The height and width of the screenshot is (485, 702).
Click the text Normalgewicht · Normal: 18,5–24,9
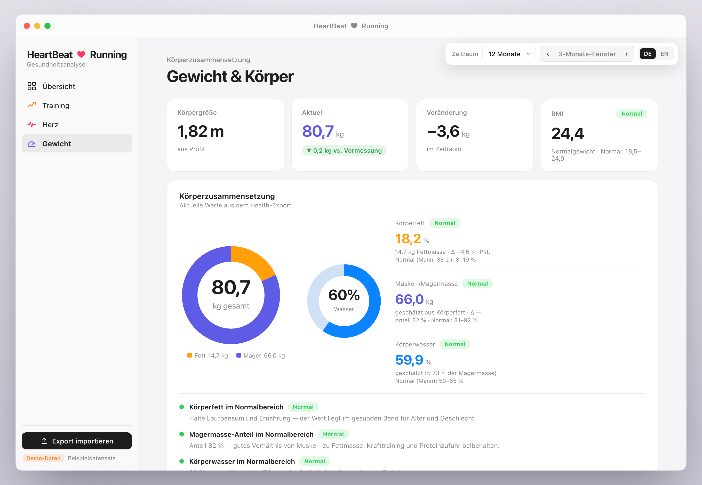(596, 155)
